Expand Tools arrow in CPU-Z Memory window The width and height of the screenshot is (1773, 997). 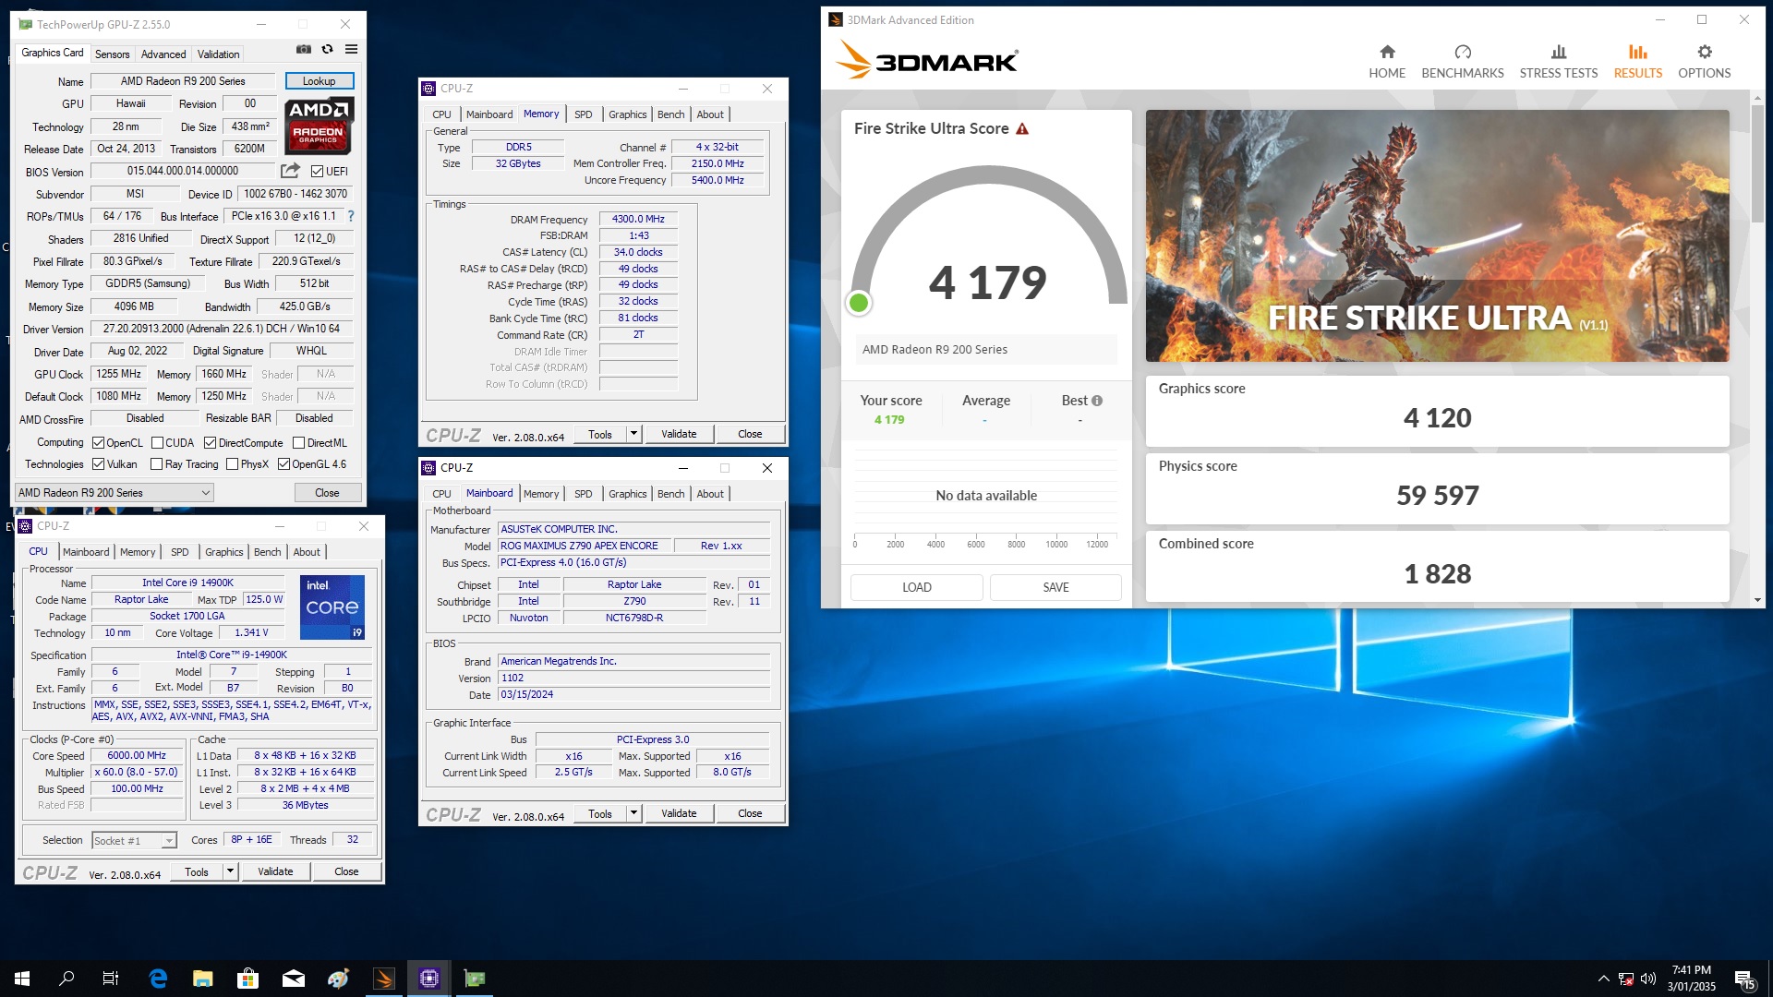point(633,434)
